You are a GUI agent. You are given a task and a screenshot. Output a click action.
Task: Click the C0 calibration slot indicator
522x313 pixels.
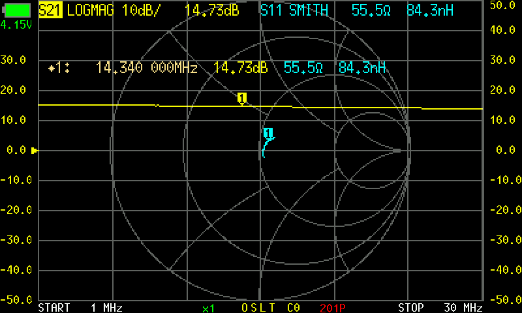pos(294,308)
